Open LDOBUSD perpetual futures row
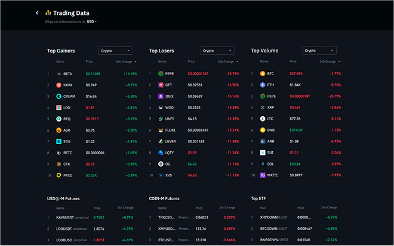This screenshot has width=394, height=246. pos(91,240)
